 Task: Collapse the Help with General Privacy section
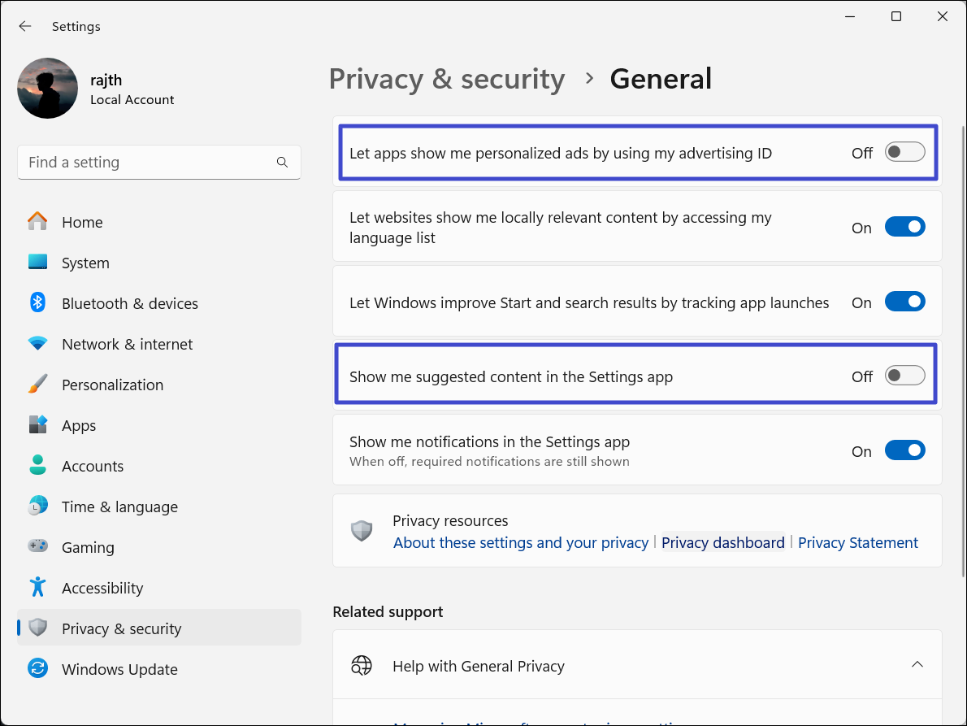[917, 666]
